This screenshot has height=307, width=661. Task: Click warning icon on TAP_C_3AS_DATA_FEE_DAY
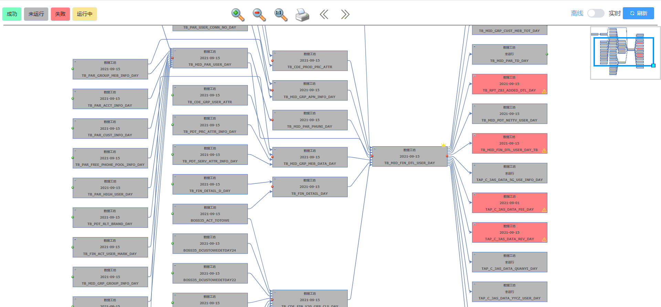[x=544, y=210]
